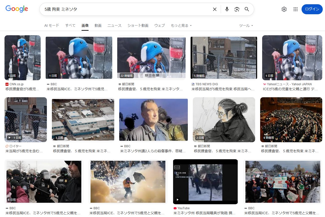This screenshot has width=325, height=217.
Task: Switch to the ニュース tab
Action: click(114, 25)
